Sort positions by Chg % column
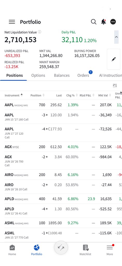122x266 pixels. (72, 95)
